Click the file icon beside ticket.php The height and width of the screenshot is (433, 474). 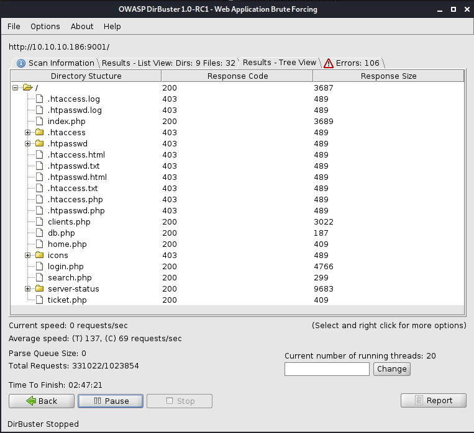[x=39, y=300]
